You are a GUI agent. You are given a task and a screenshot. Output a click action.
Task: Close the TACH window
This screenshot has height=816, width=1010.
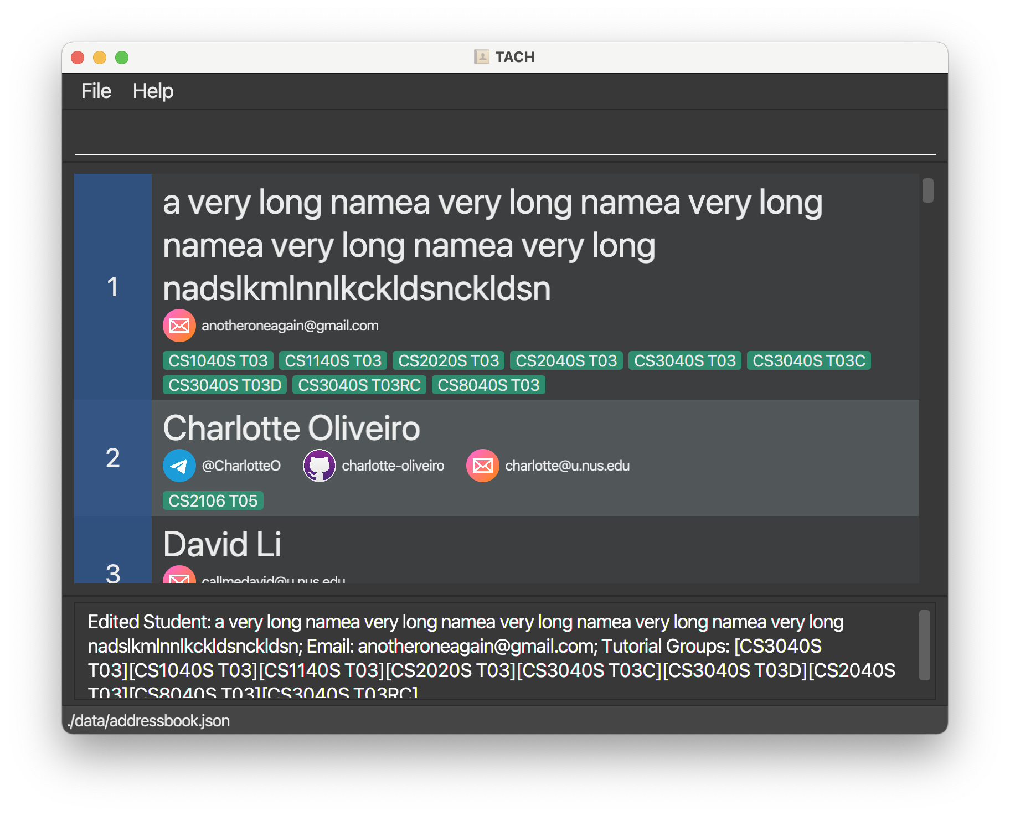coord(78,58)
